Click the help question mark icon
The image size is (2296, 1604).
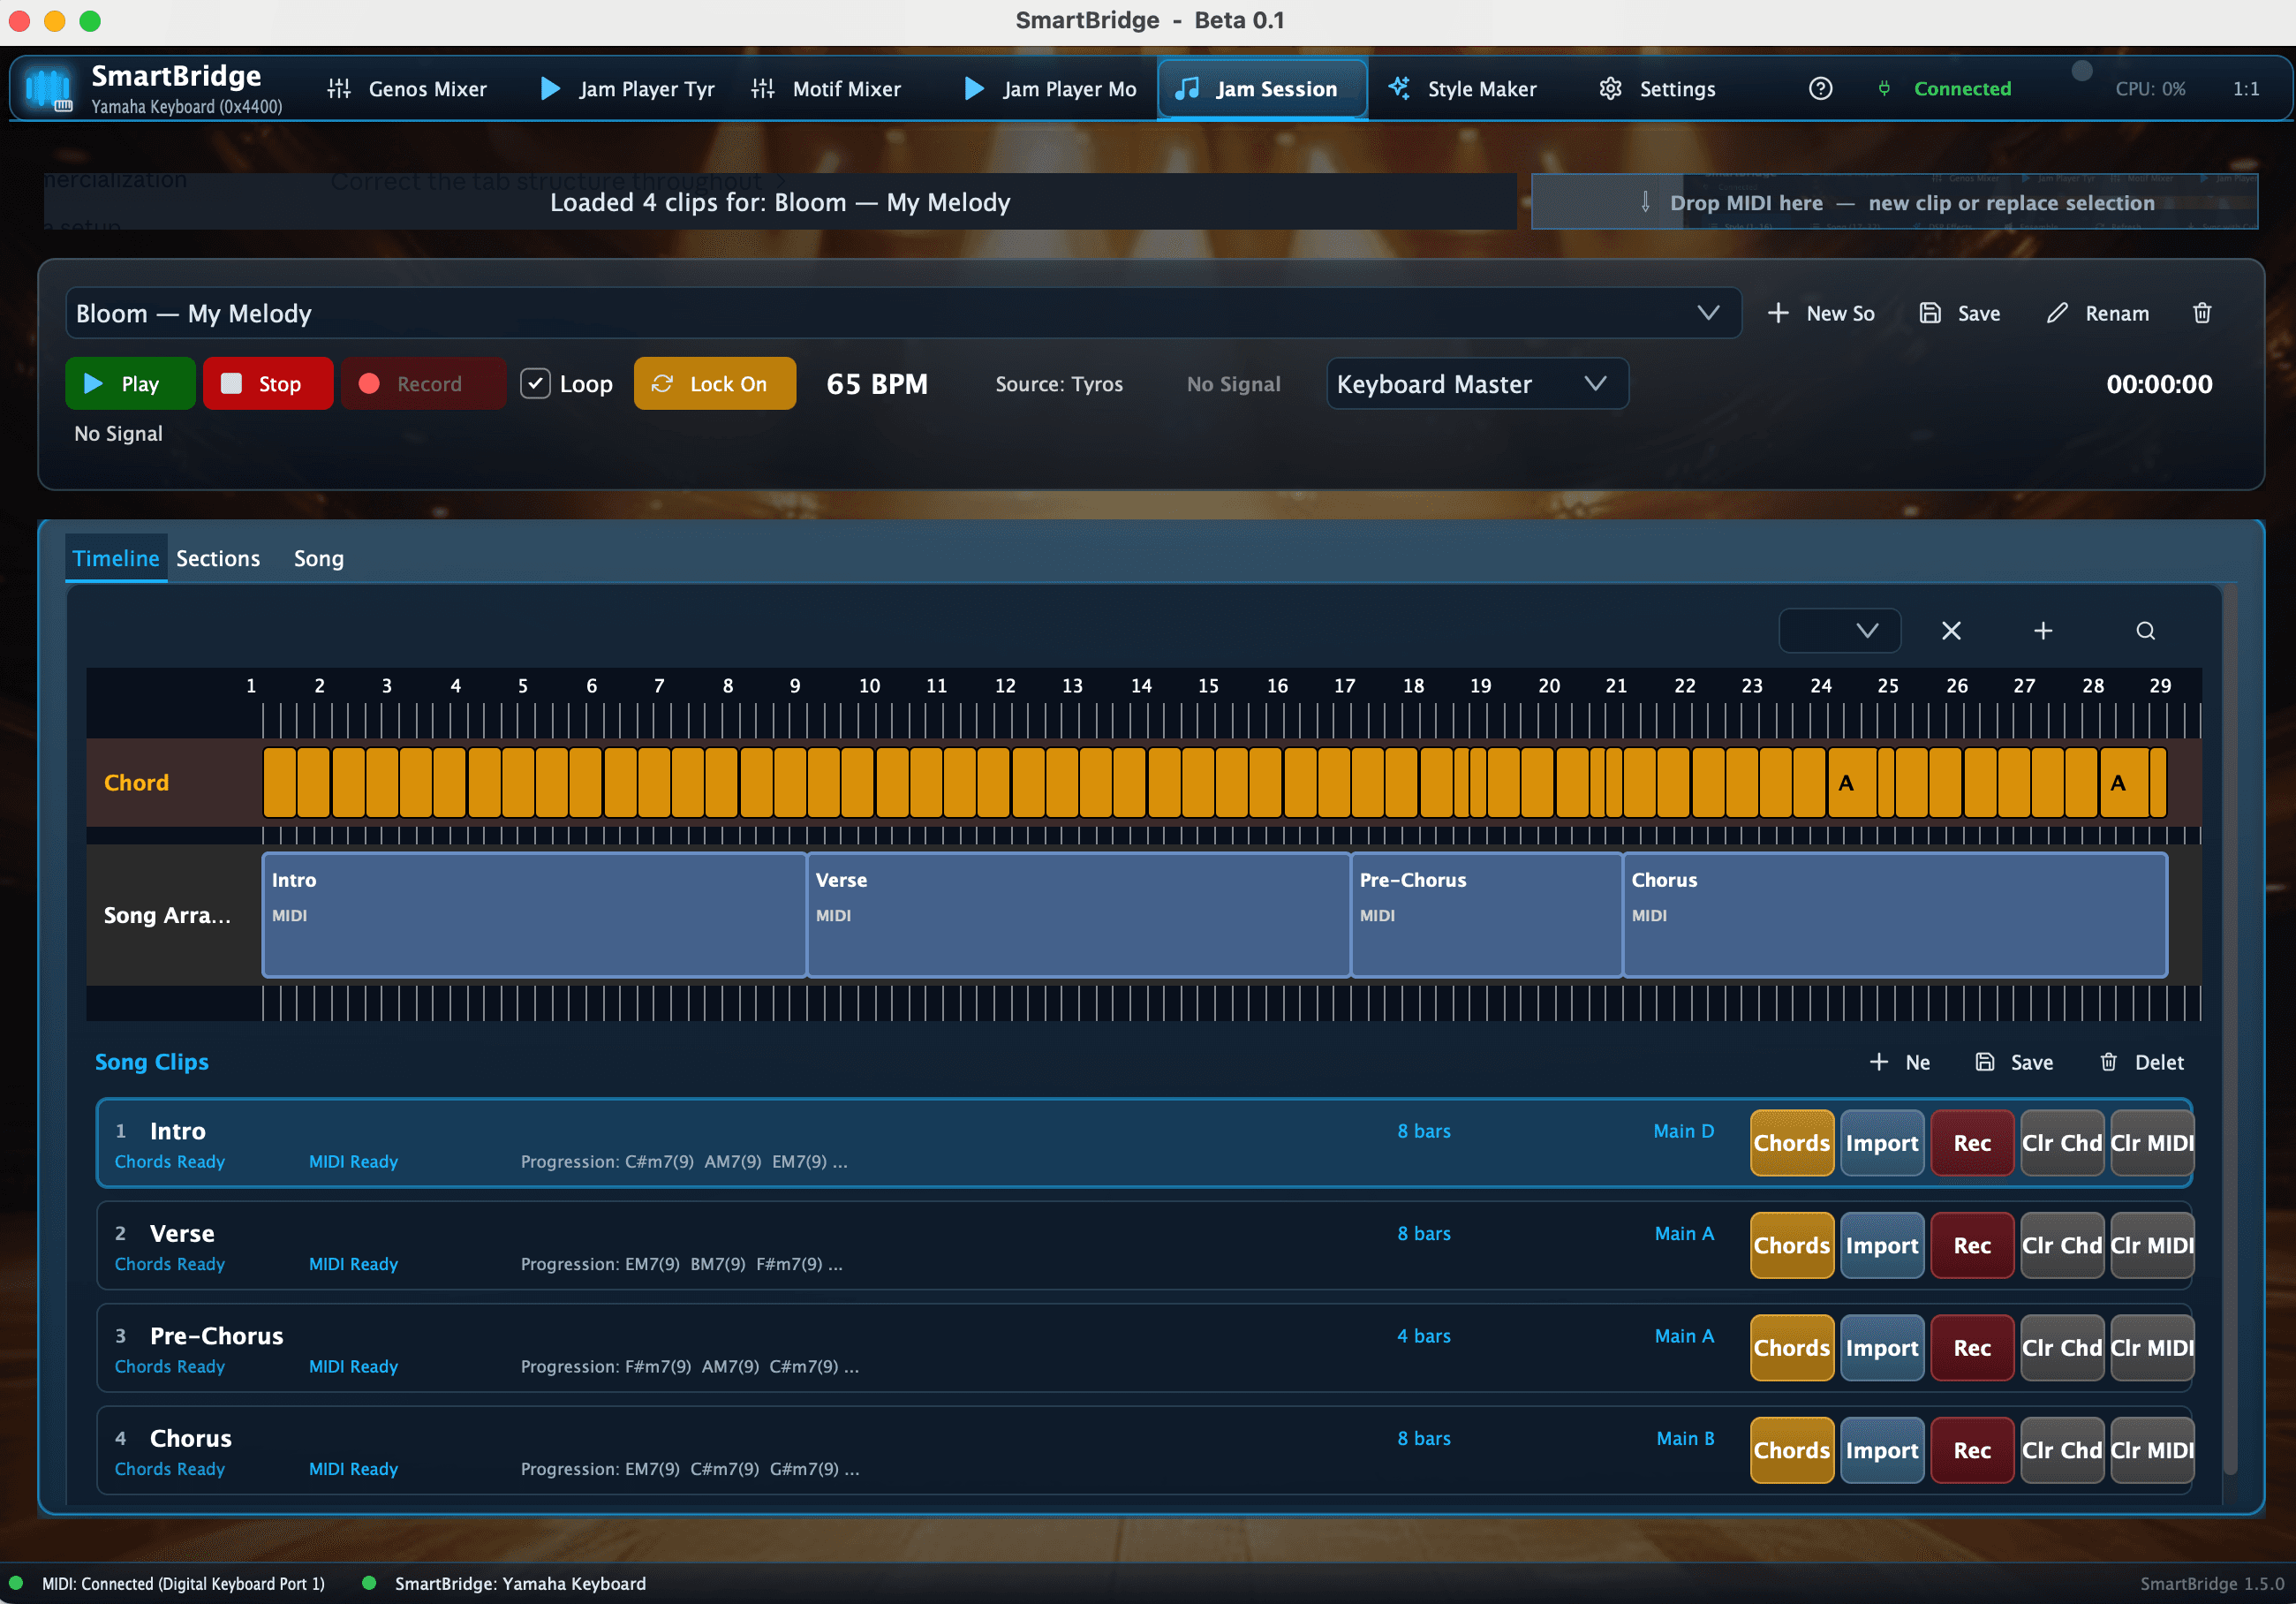(1820, 89)
